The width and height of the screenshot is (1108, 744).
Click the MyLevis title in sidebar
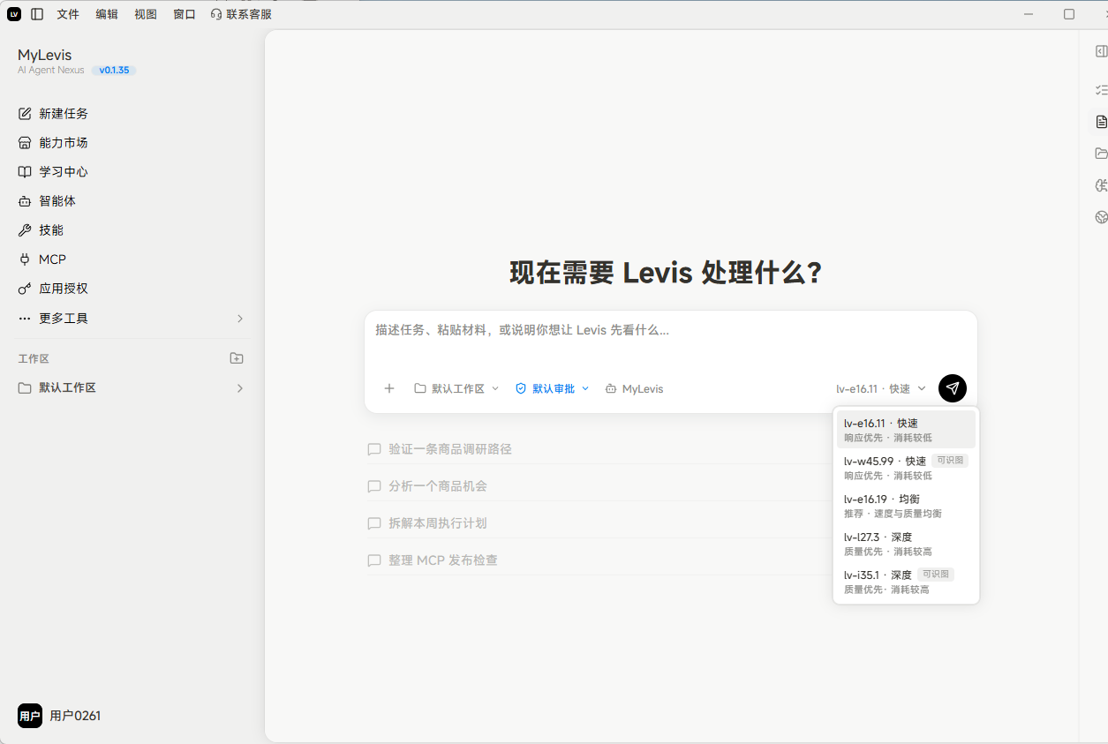pos(44,55)
